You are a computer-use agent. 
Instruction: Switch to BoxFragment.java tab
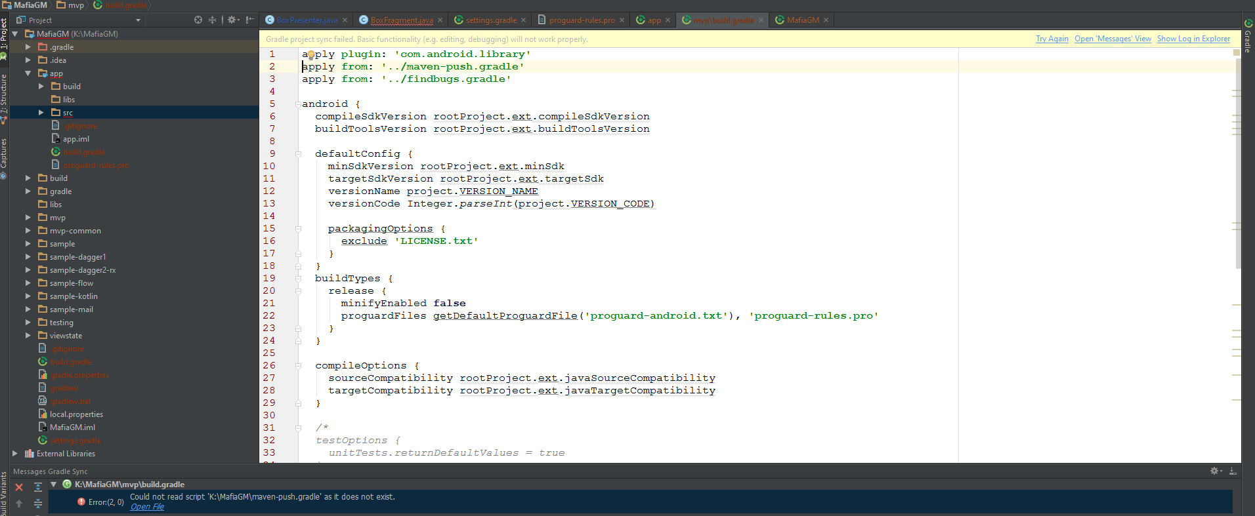(402, 20)
